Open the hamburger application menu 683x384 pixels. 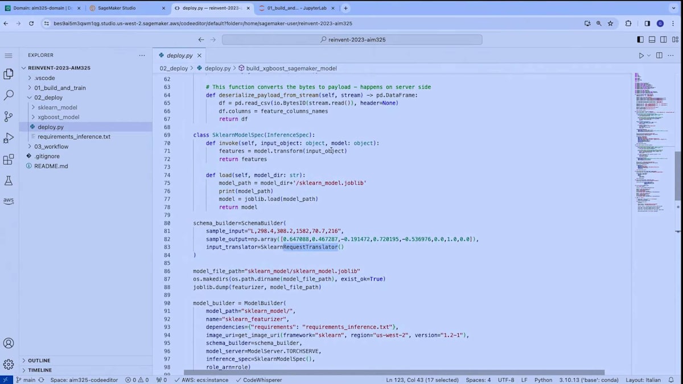coord(9,55)
